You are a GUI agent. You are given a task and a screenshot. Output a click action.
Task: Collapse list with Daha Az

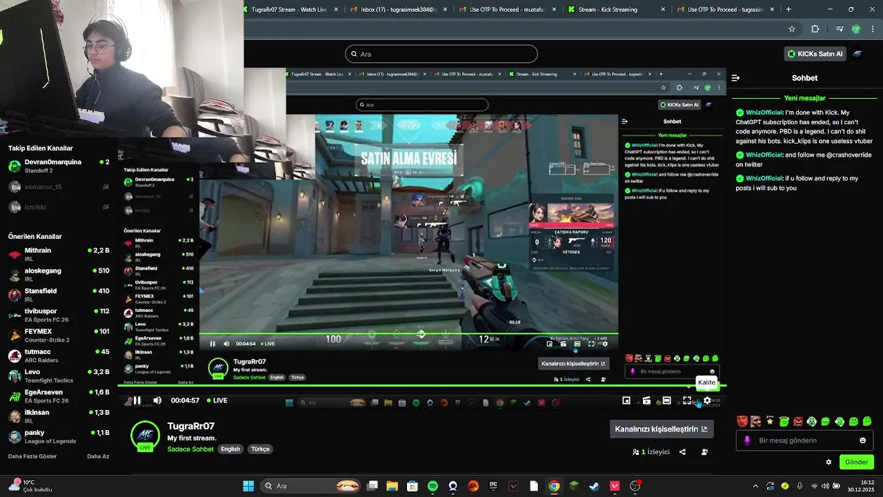coord(98,456)
